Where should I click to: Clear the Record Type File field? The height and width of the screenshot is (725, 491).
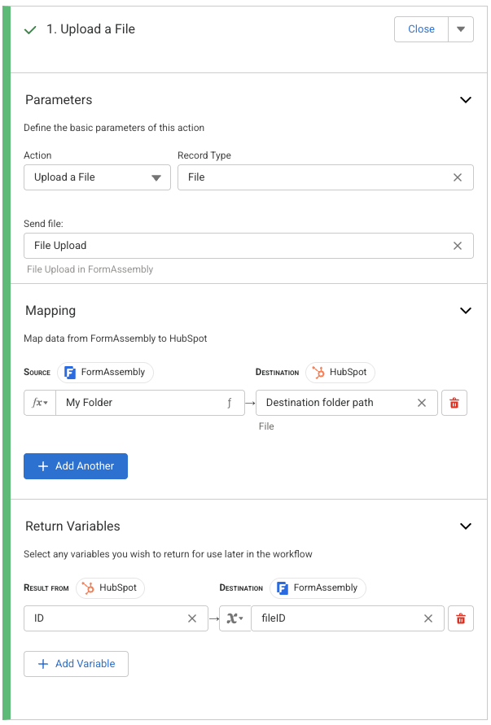[458, 177]
